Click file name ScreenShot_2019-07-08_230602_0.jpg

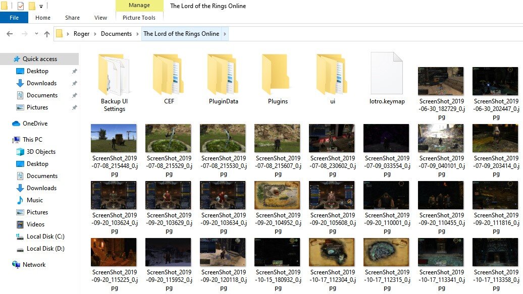(x=333, y=166)
